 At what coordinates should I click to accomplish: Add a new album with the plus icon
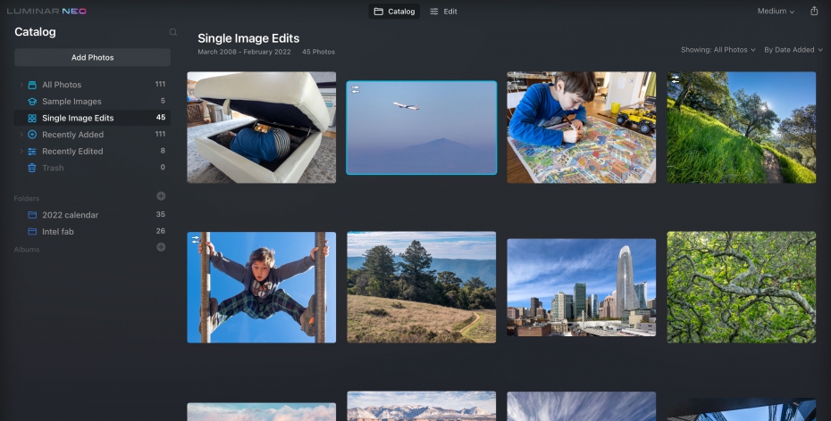161,247
